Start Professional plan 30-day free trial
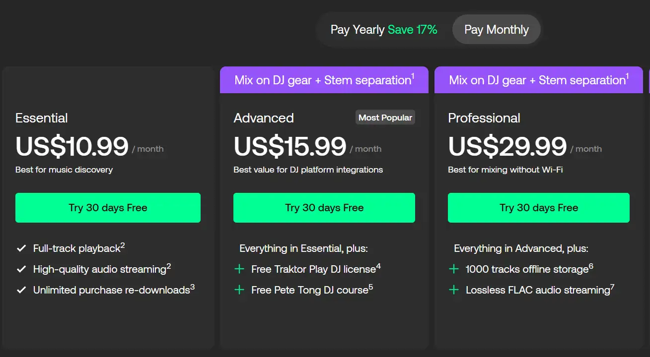650x357 pixels. pos(538,208)
